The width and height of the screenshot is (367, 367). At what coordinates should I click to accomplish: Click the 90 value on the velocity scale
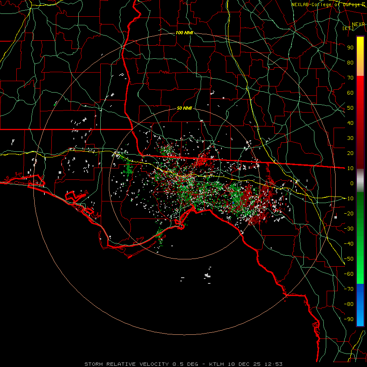pyautogui.click(x=350, y=48)
